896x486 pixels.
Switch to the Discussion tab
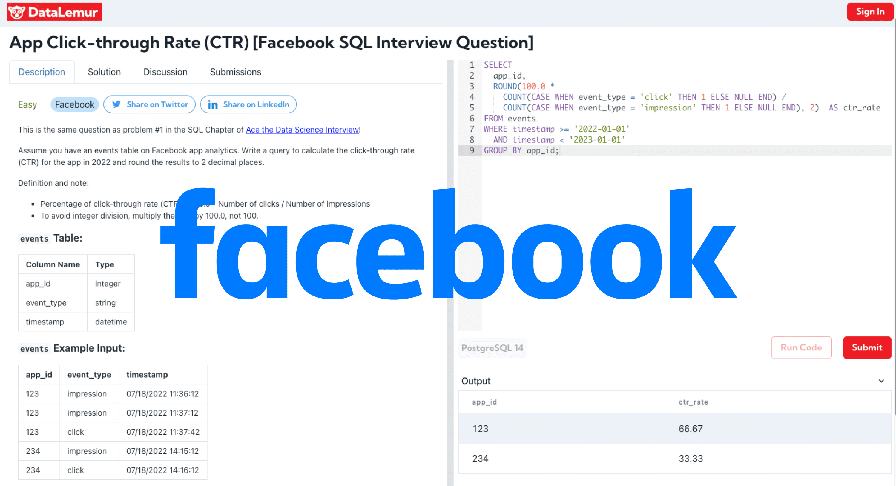point(165,71)
